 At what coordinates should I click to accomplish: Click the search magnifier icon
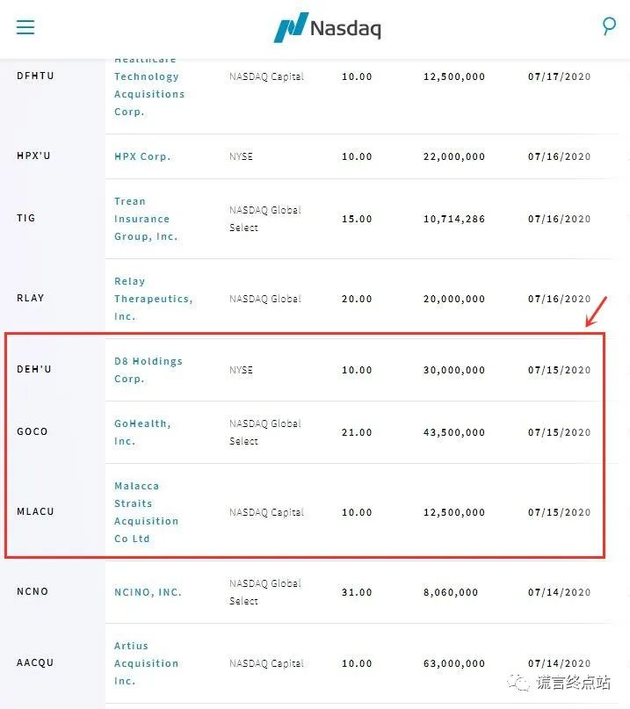pos(609,26)
